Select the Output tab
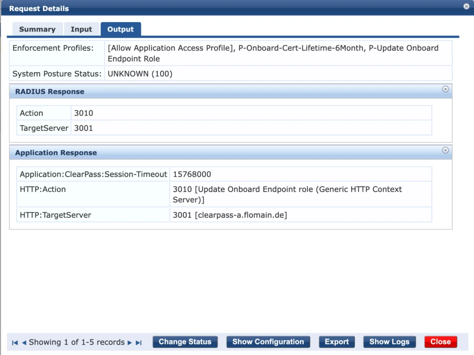Image resolution: width=474 pixels, height=355 pixels. click(x=120, y=29)
